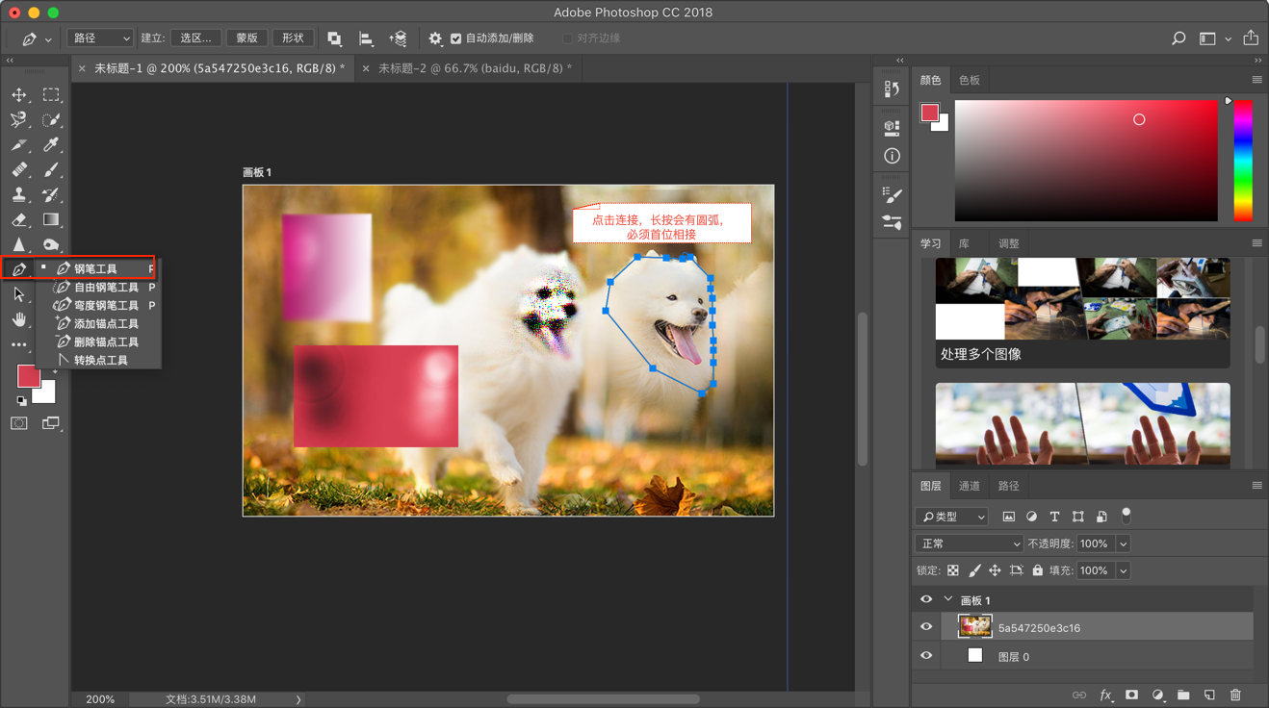The width and height of the screenshot is (1269, 708).
Task: Click the rainbow hue slider strip
Action: (x=1243, y=160)
